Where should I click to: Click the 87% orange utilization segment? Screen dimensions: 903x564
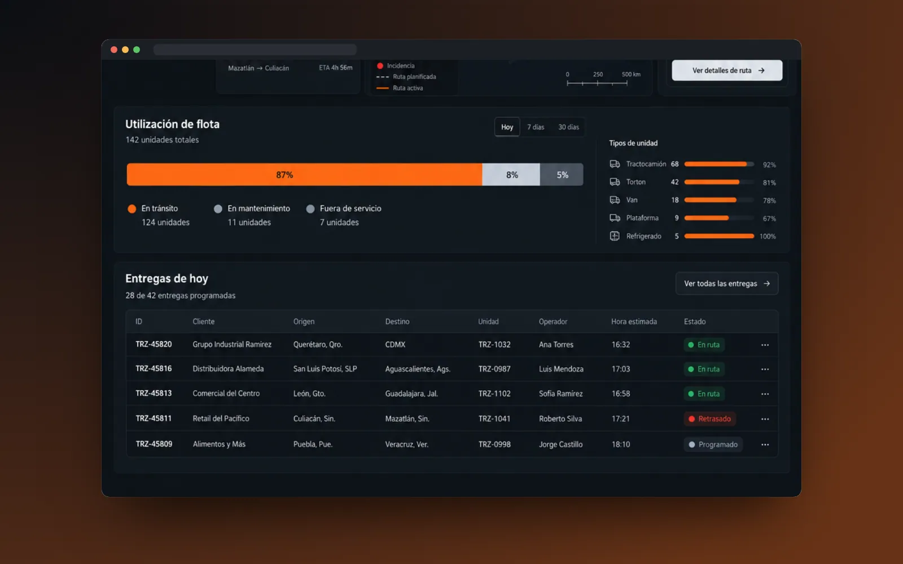tap(304, 175)
